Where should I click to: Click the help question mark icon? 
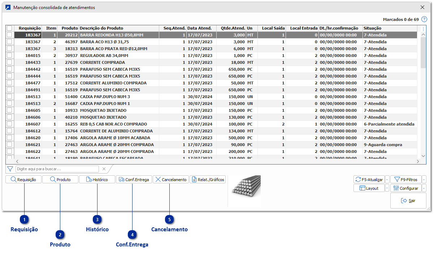pyautogui.click(x=424, y=19)
